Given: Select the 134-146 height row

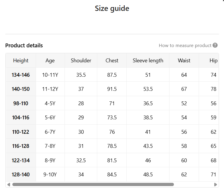Looking at the screenshot, I should pyautogui.click(x=112, y=75).
